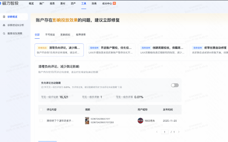This screenshot has height=142, width=228.
Task: Switch to the 全部 tab
Action: coord(37,35)
